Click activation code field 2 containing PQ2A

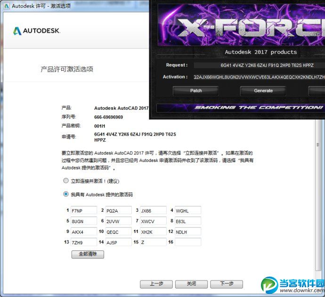pos(118,210)
